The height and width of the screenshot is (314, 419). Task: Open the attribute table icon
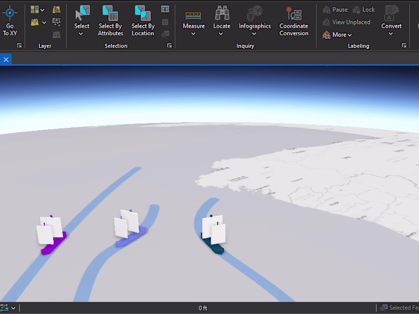(x=165, y=10)
